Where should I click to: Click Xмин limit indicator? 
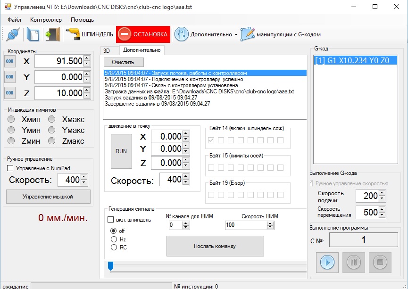tap(11, 119)
